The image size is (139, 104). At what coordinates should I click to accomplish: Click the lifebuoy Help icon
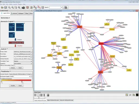coord(27,8)
